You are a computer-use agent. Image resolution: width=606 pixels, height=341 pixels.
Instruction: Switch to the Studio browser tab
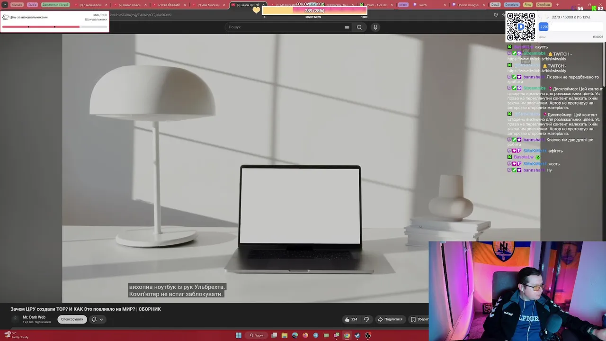tap(32, 5)
